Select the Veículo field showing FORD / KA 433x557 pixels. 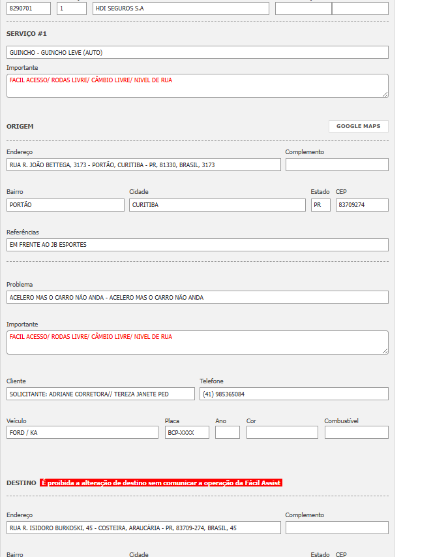coord(82,432)
